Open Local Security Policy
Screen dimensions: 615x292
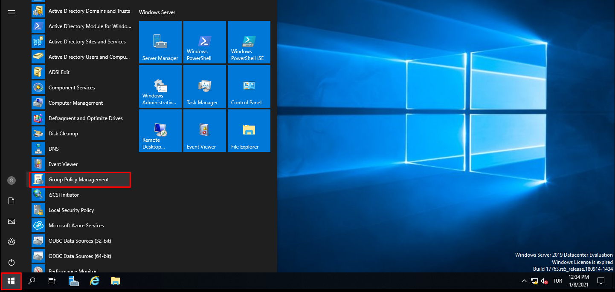pos(81,210)
